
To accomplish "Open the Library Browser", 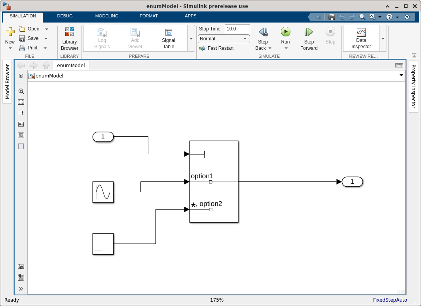I will coord(70,39).
